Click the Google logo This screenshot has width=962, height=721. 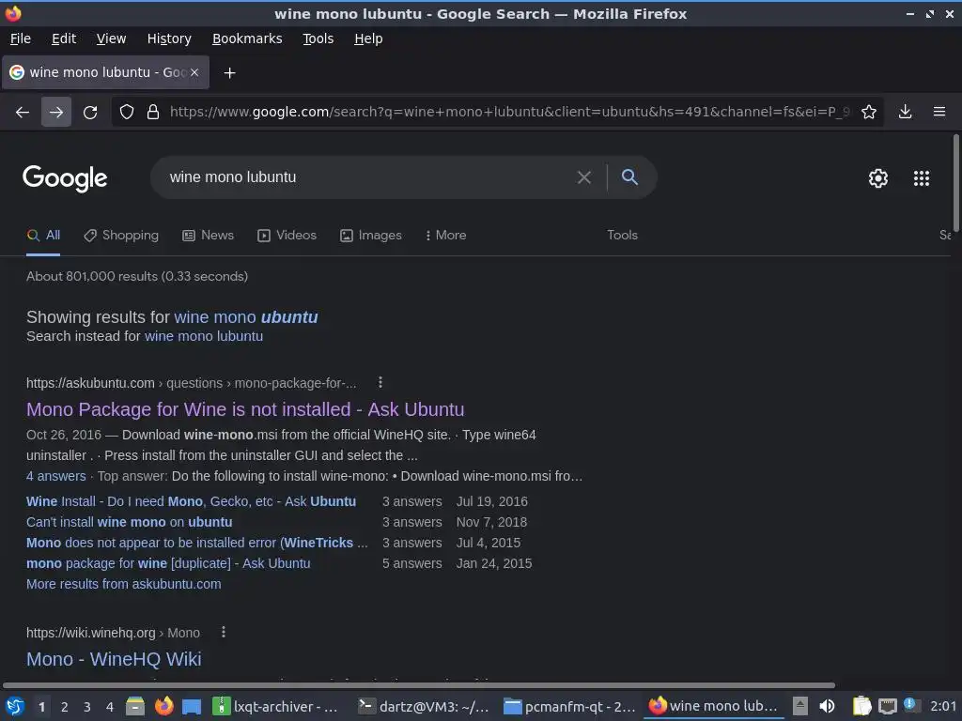[65, 178]
